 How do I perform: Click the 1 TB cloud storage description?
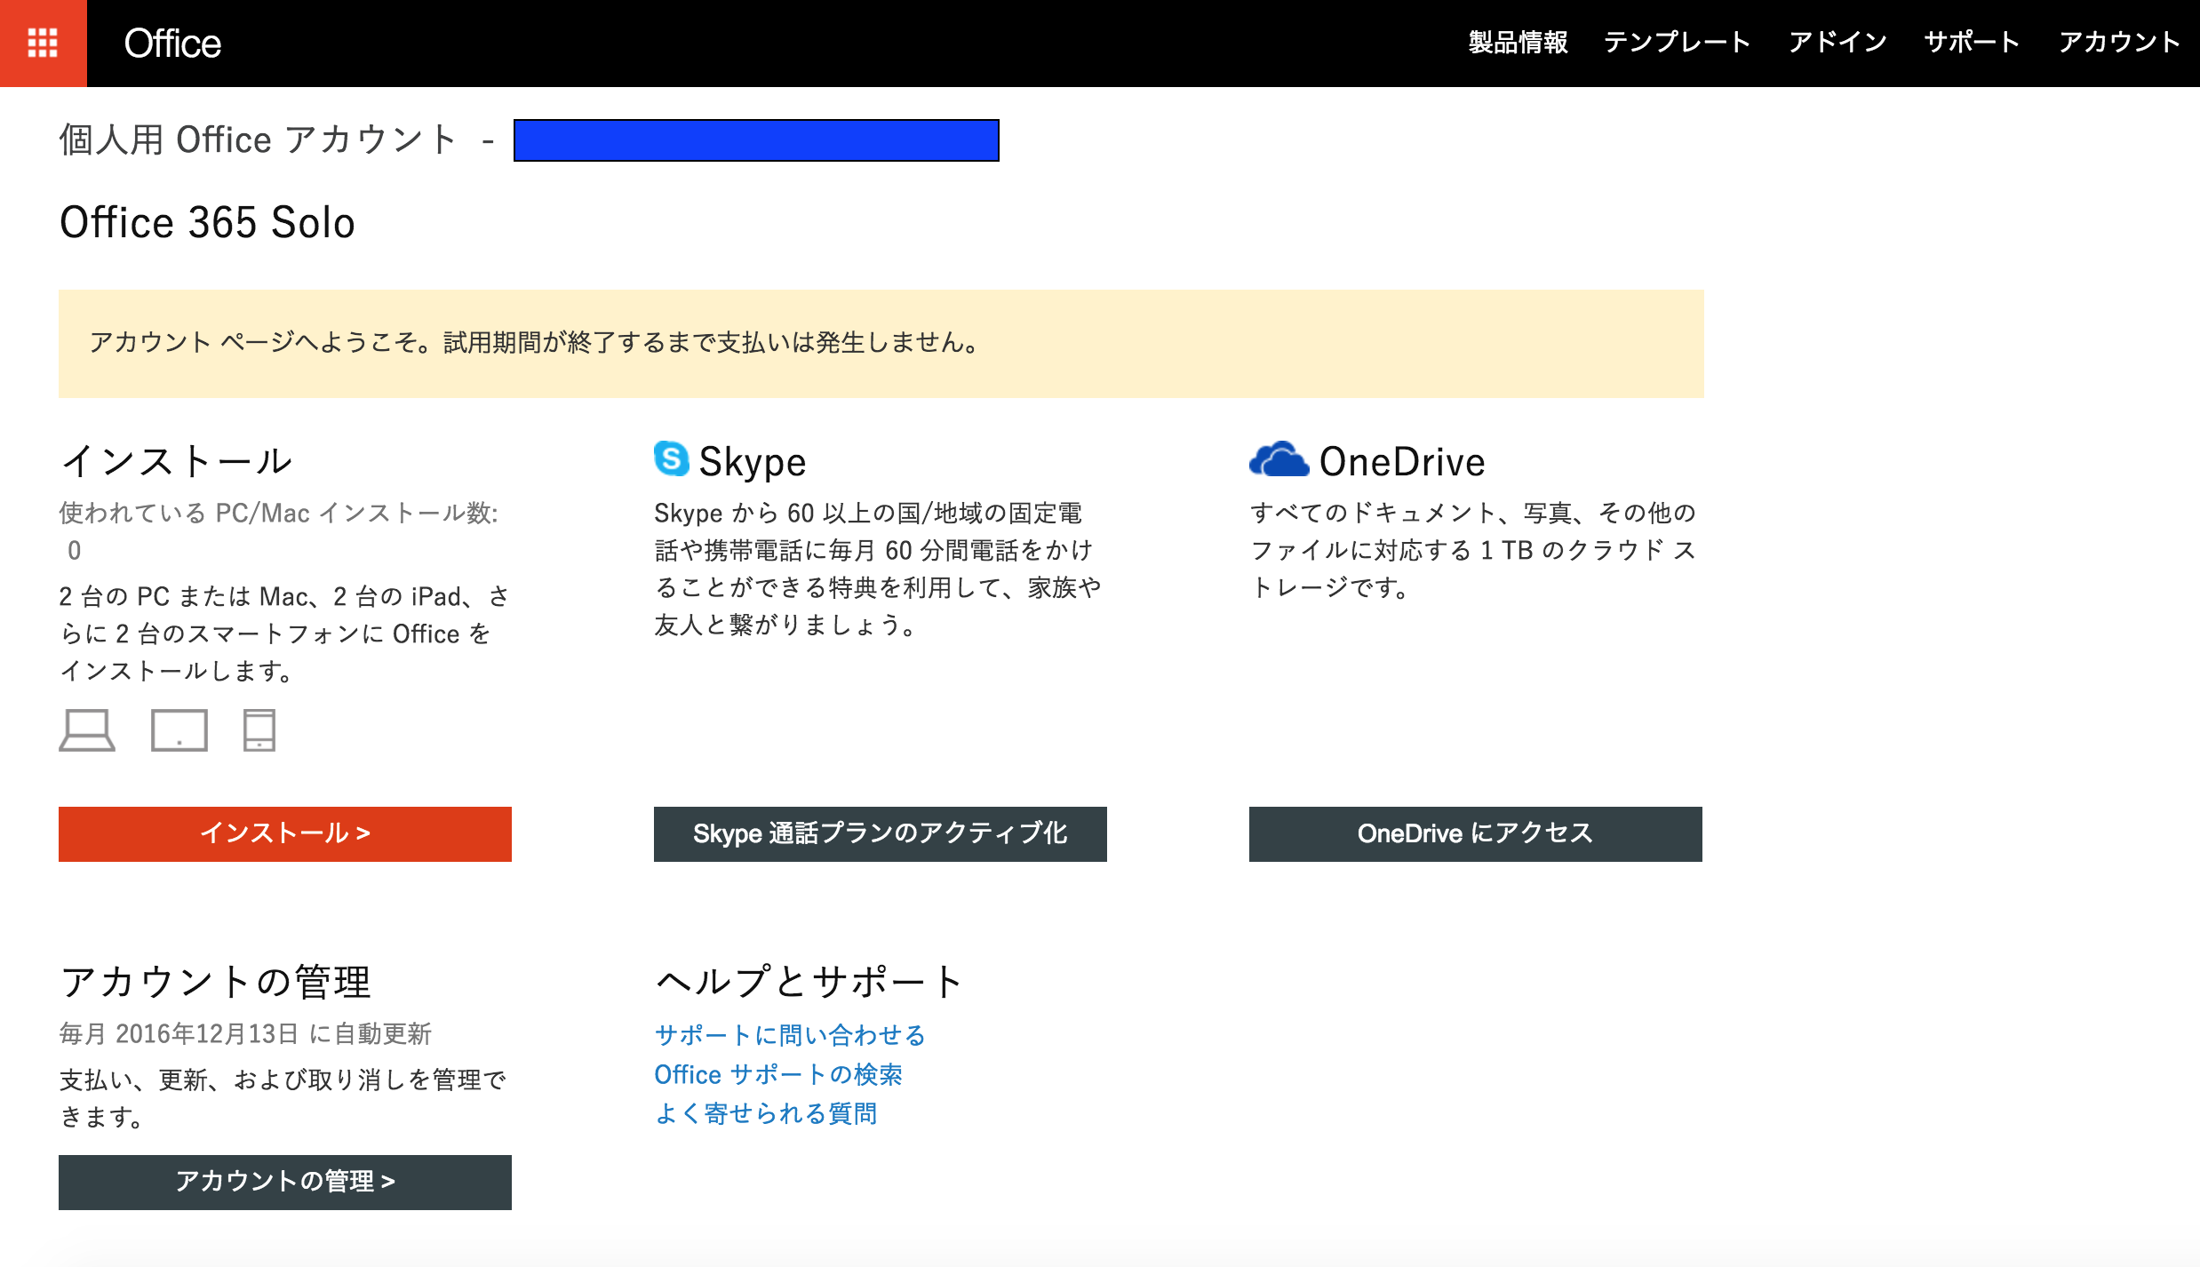[1473, 550]
